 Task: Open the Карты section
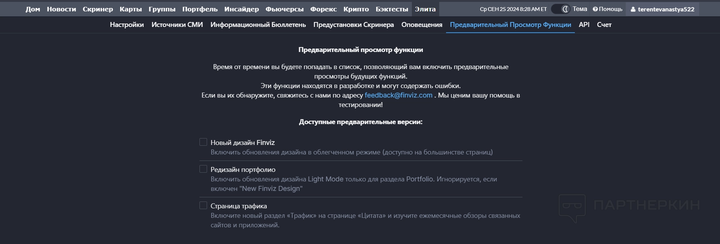pos(131,9)
